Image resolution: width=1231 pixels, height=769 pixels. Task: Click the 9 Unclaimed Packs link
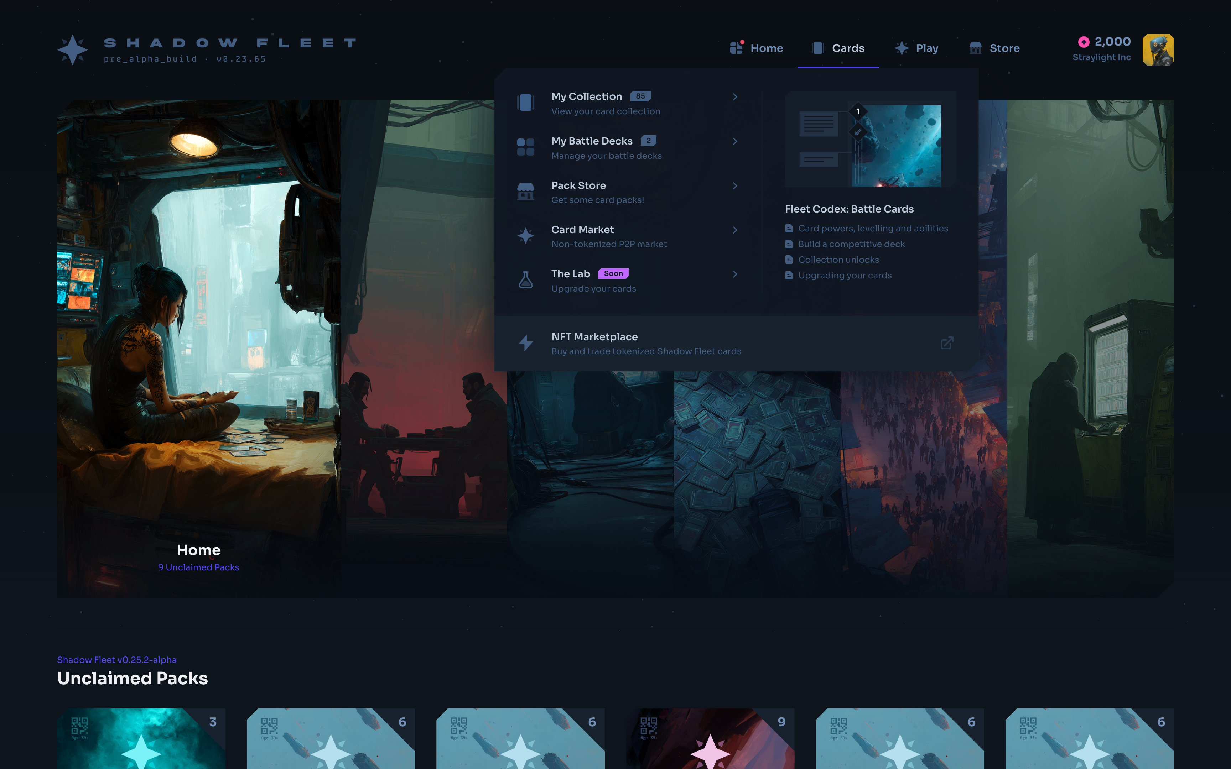(198, 567)
